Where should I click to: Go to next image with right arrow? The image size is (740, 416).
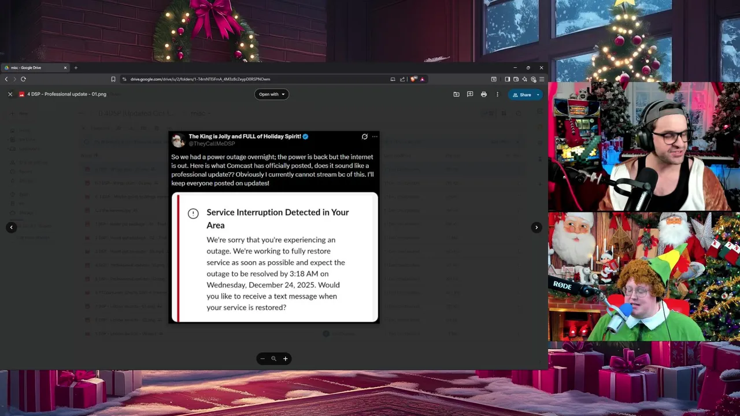536,227
